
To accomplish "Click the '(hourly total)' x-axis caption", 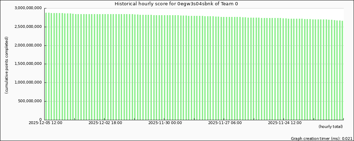I will point(330,127).
